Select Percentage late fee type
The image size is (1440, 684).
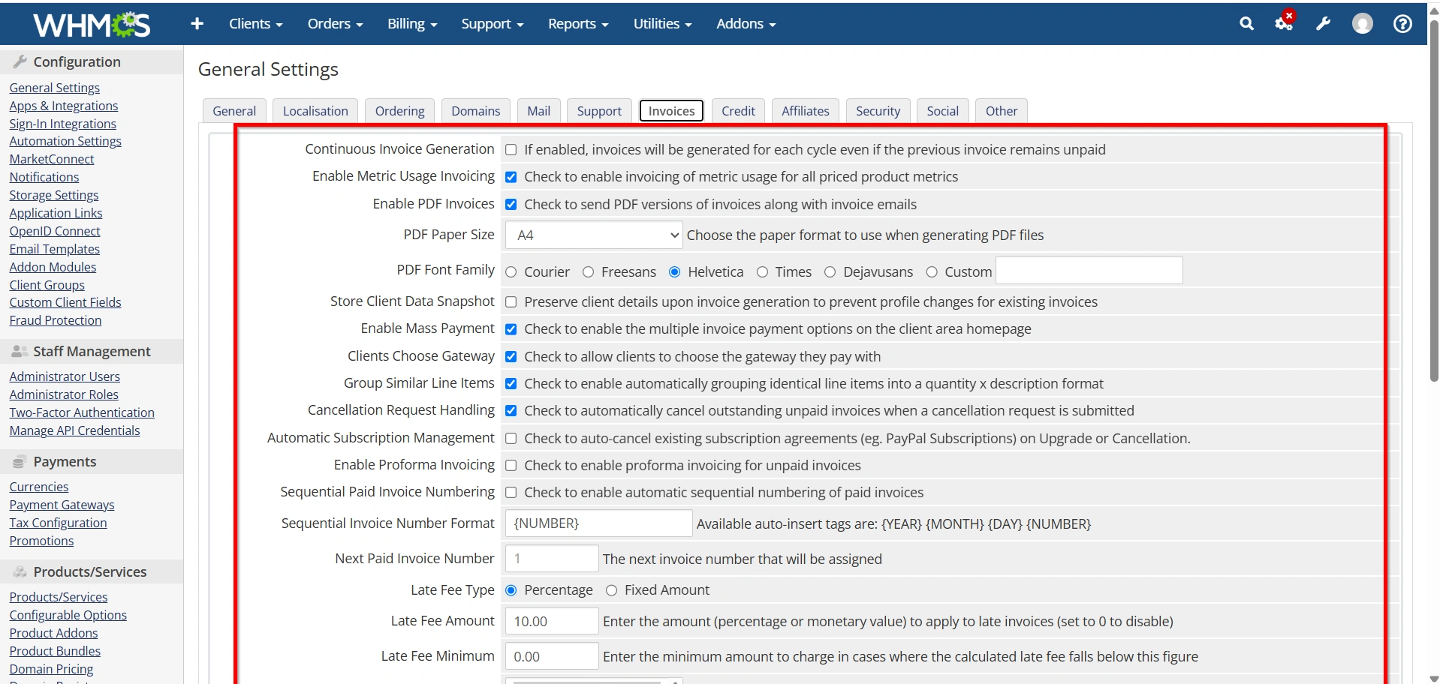click(x=511, y=591)
